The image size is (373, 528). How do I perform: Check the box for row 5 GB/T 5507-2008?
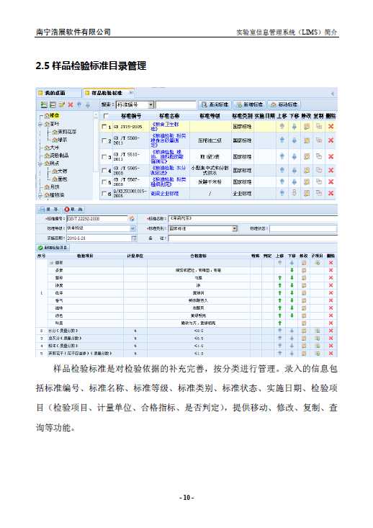tap(104, 182)
